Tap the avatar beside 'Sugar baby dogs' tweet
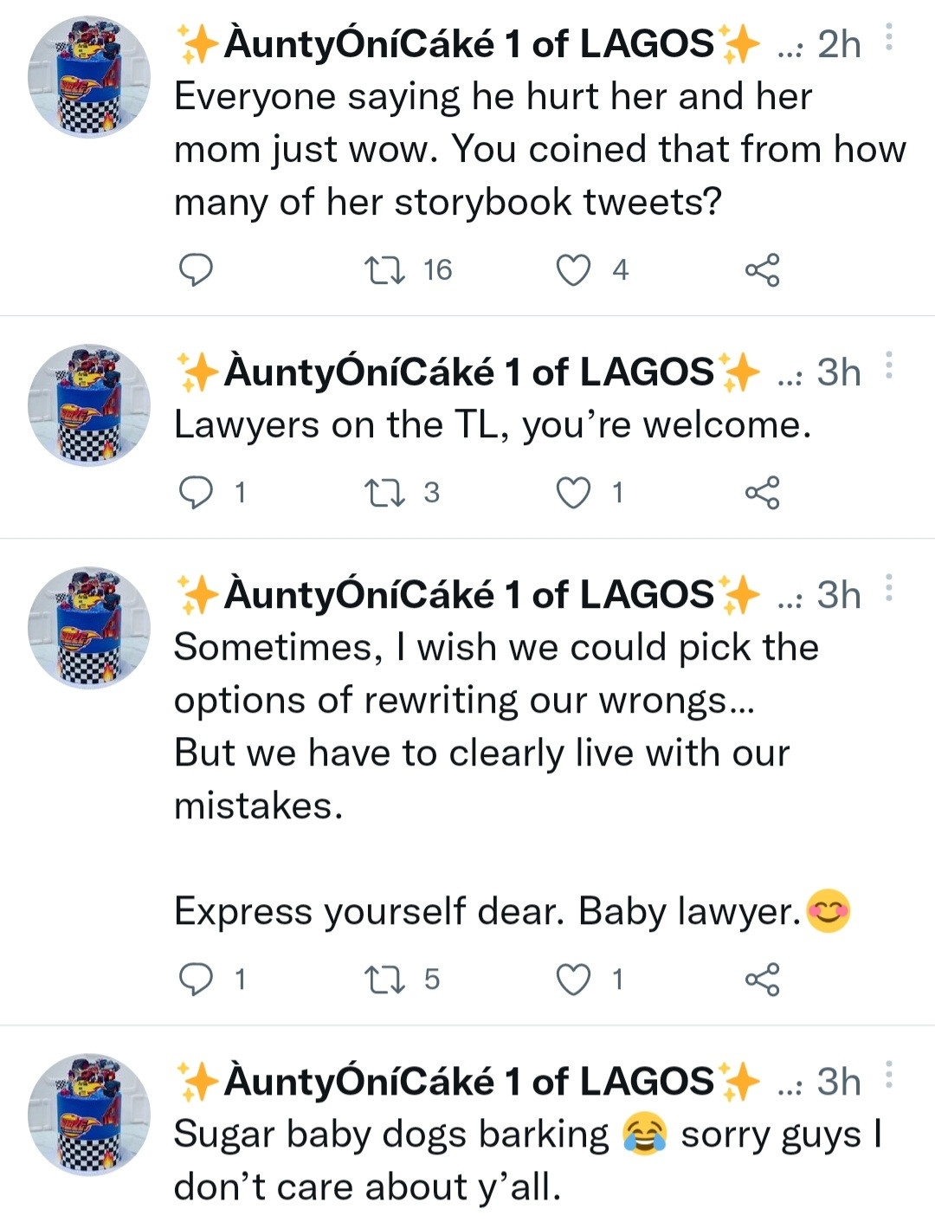 (x=89, y=1115)
